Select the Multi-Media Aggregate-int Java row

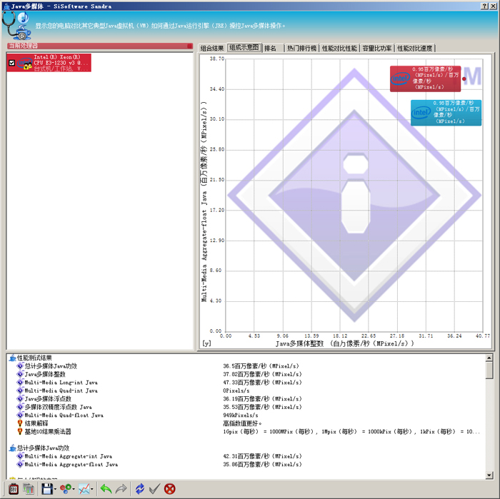coord(69,456)
